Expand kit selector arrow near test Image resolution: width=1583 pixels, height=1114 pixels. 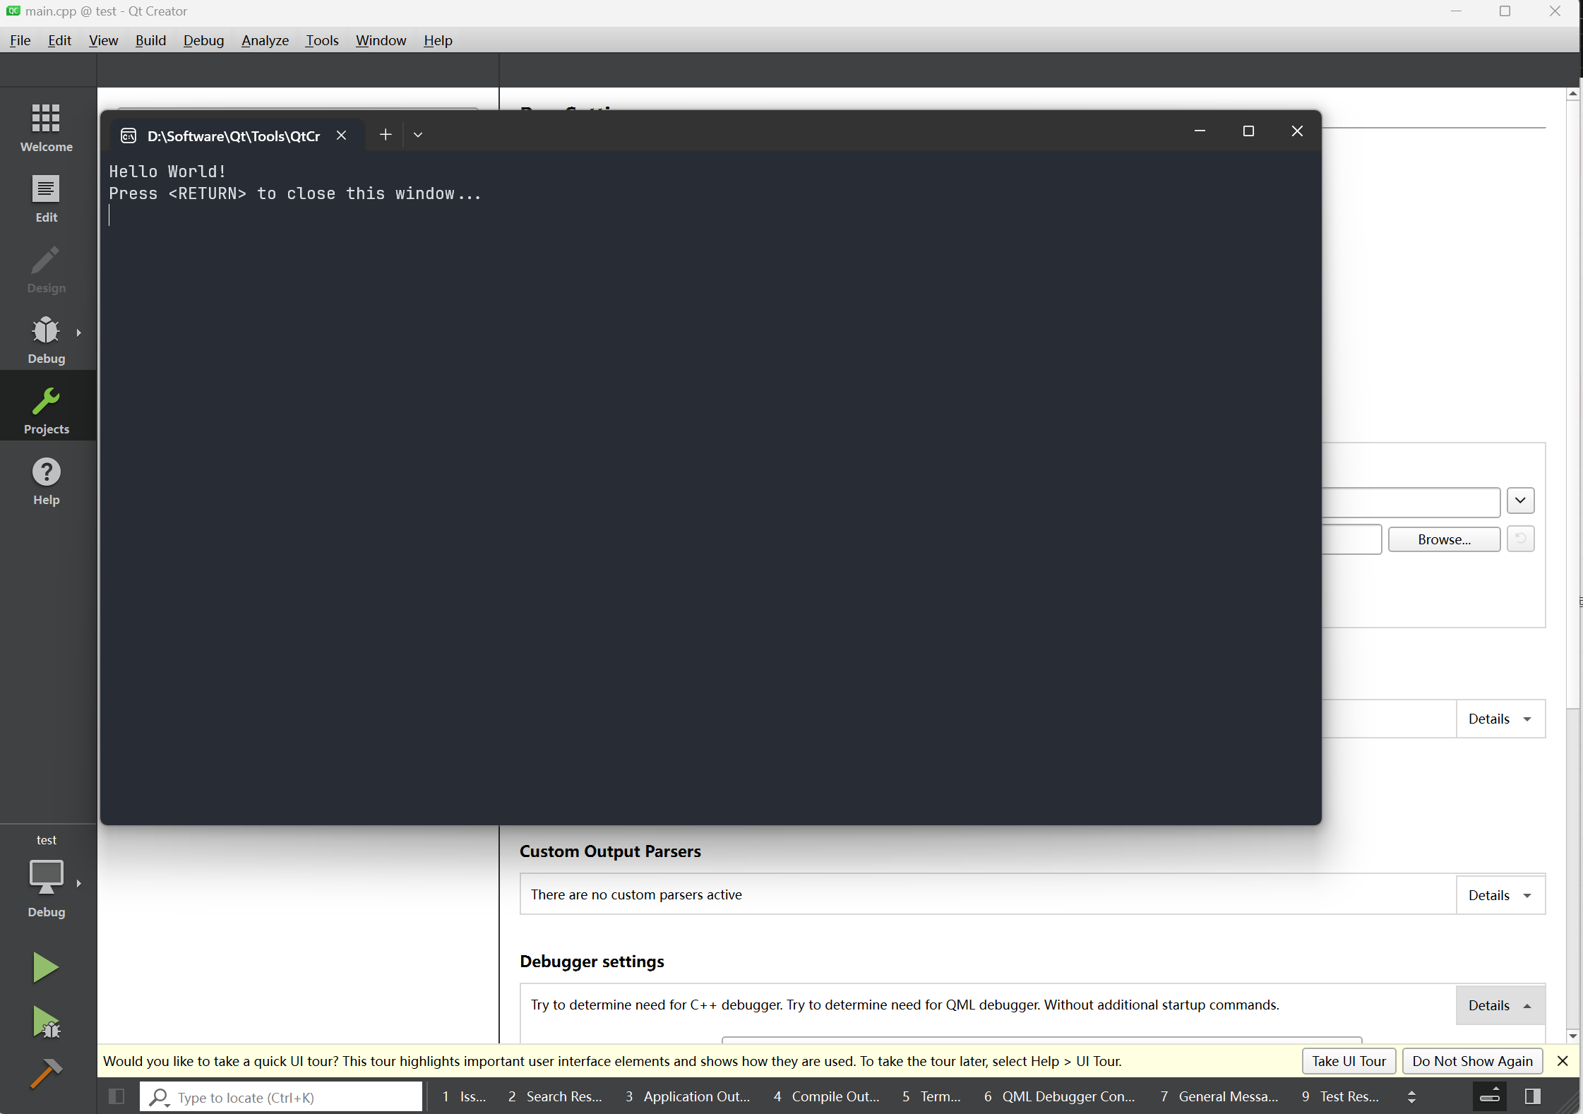(79, 883)
